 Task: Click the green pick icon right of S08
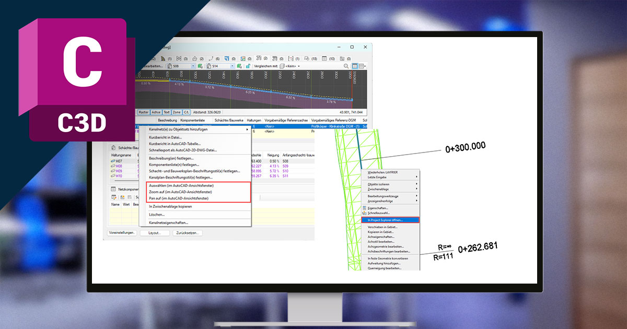tap(201, 66)
